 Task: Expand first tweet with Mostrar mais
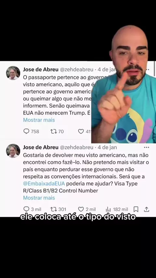click(x=39, y=120)
